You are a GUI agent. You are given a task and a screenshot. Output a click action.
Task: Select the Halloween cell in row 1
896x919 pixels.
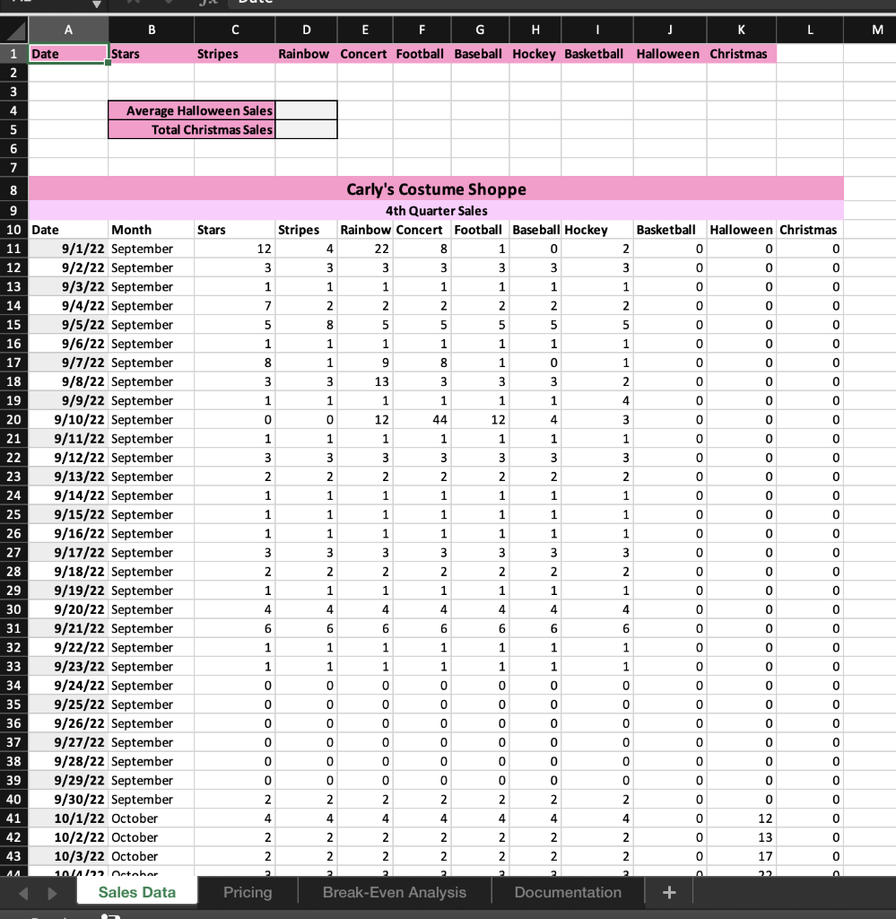tap(670, 54)
